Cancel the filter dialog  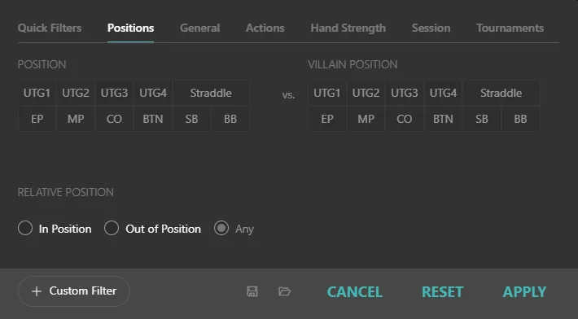[355, 292]
